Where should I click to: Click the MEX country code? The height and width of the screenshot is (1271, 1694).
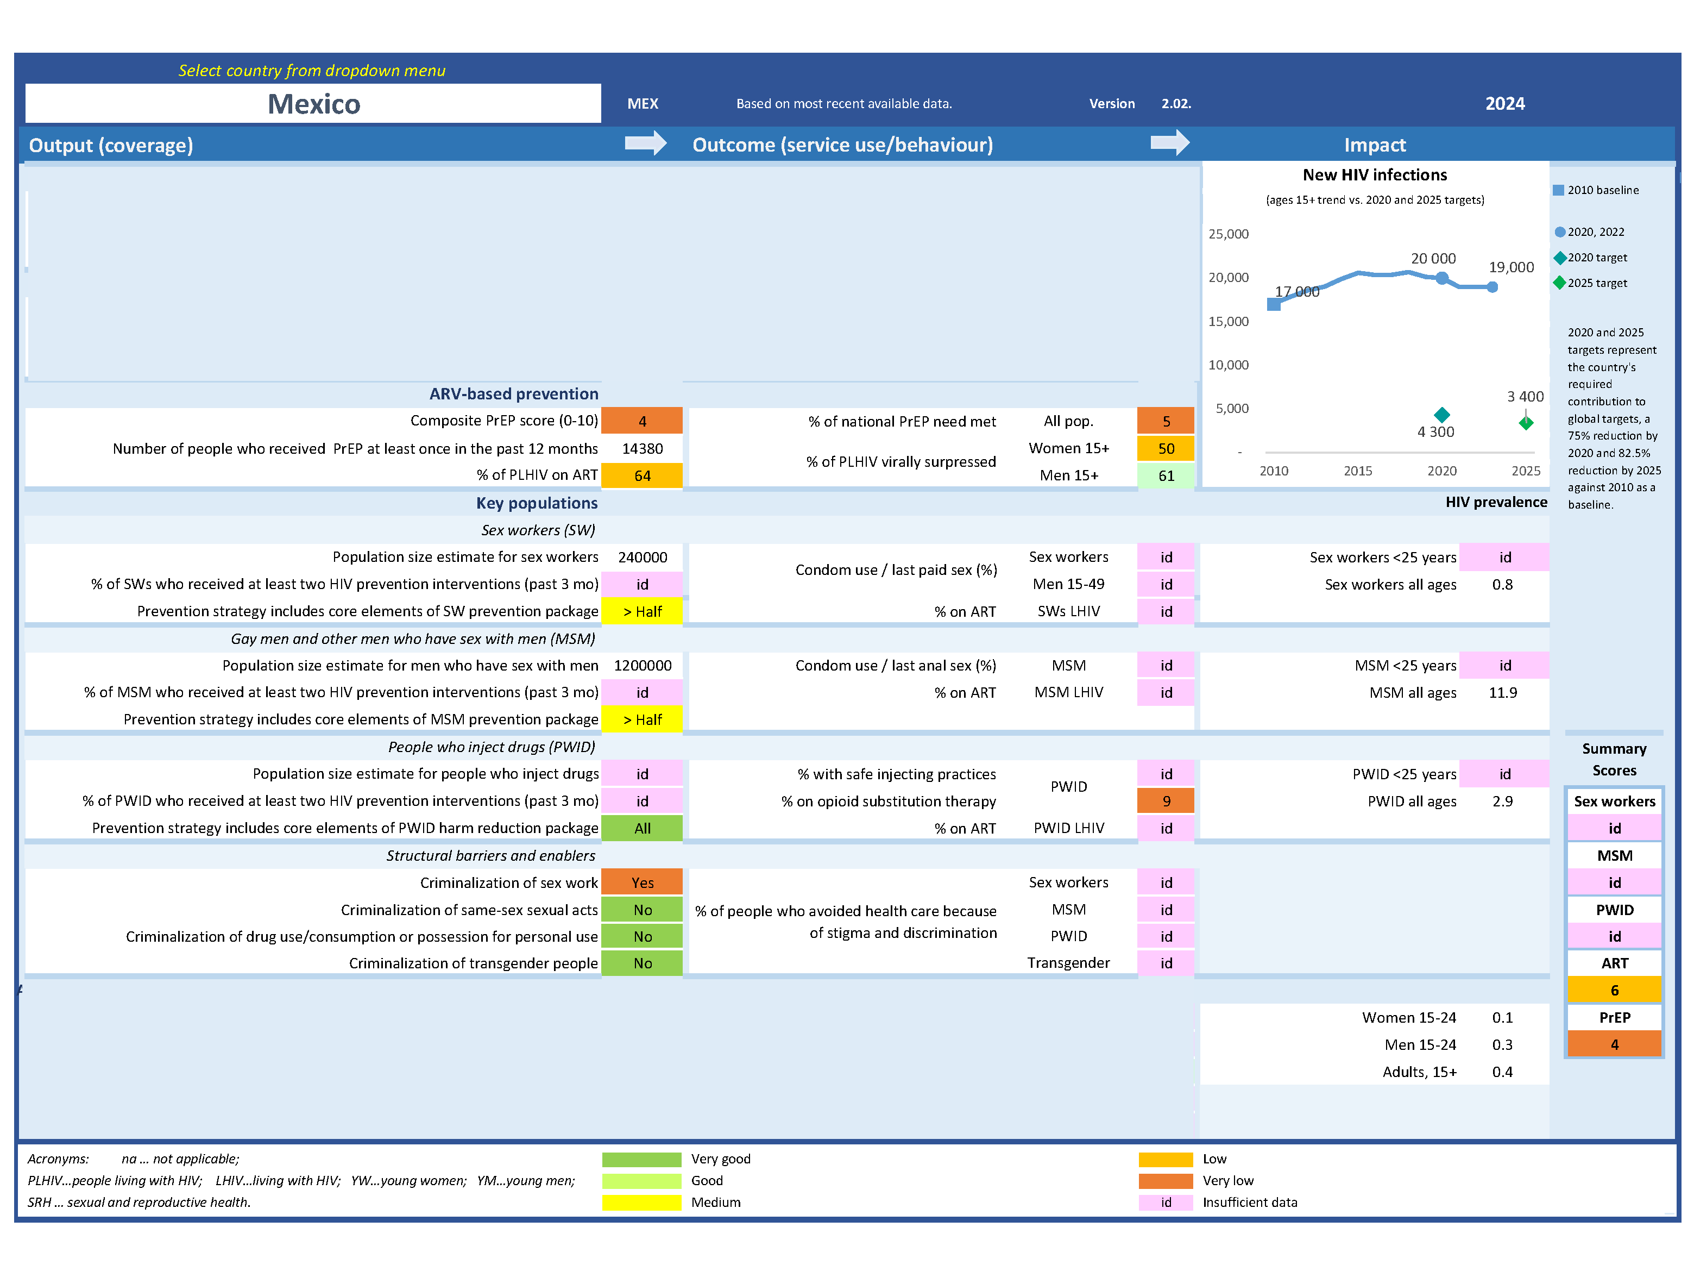(643, 103)
